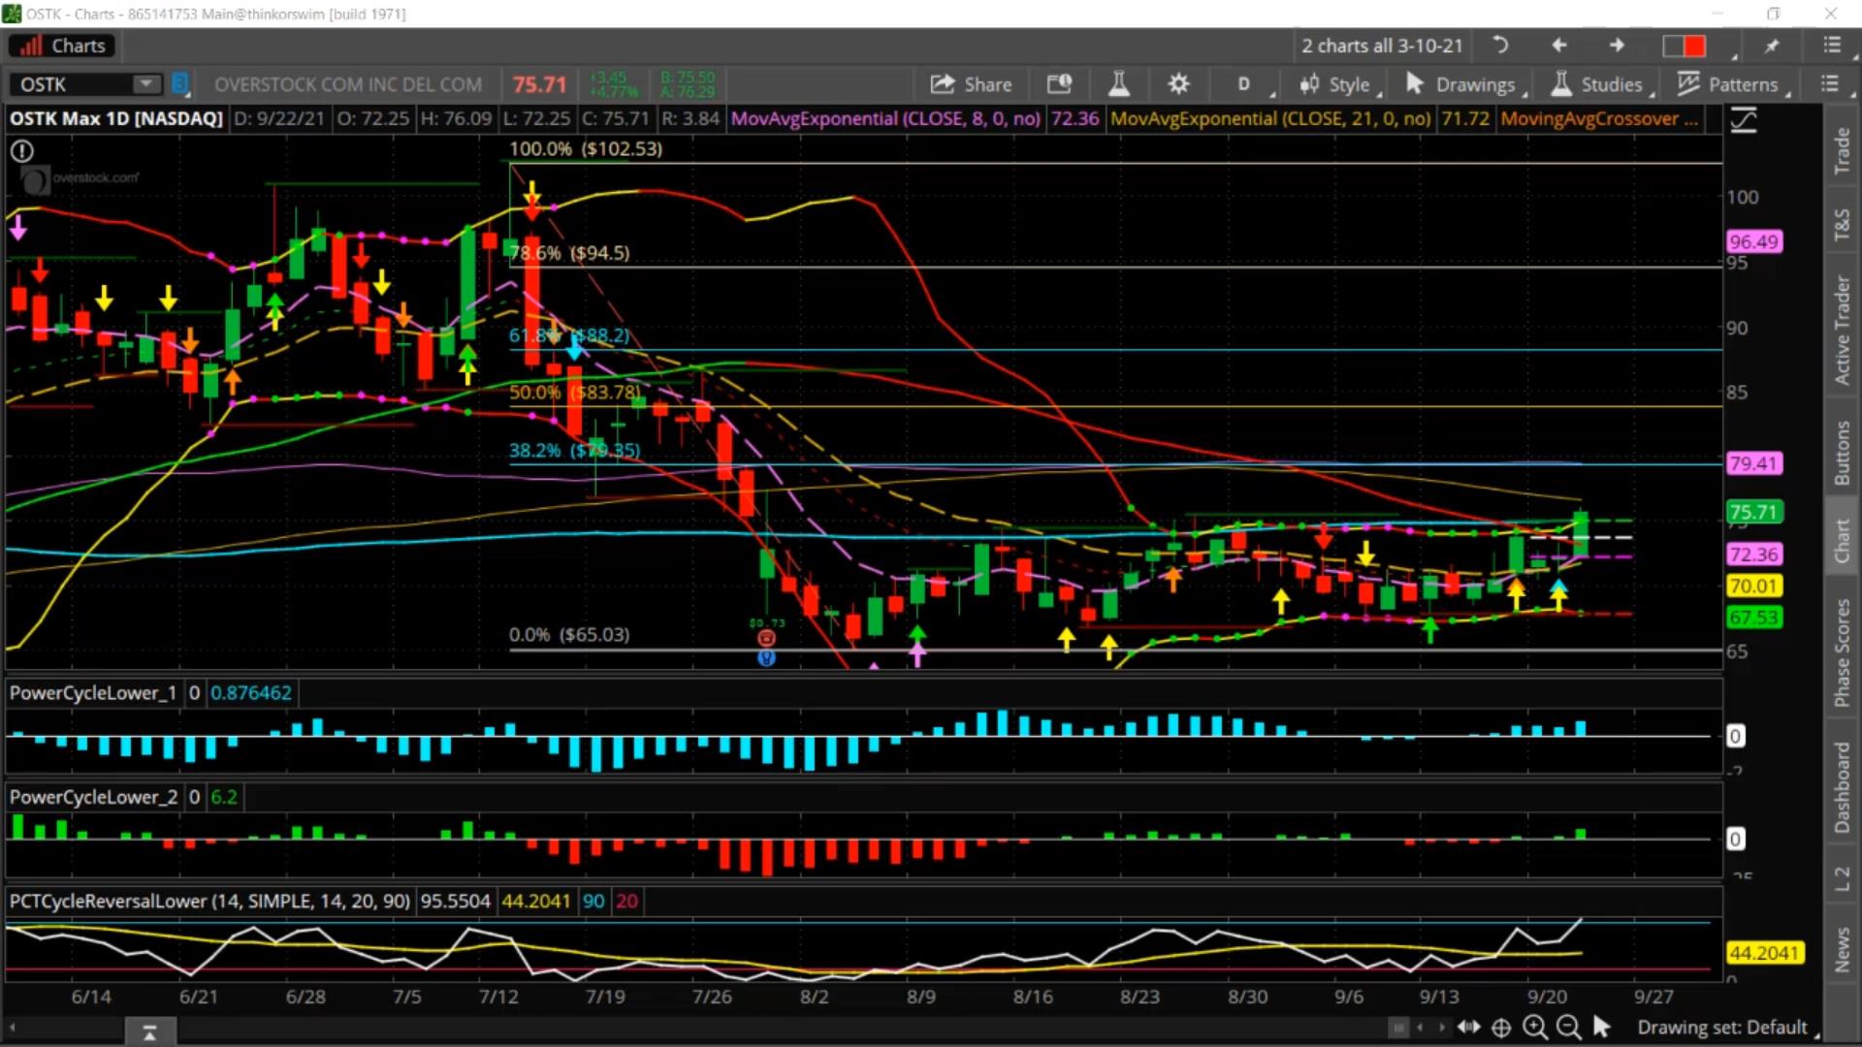
Task: Click the MovingAvgCrossover study label
Action: coord(1599,118)
